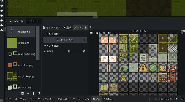The image size is (185, 102).
Task: Select the paddle.png tile source
Action: [21, 88]
